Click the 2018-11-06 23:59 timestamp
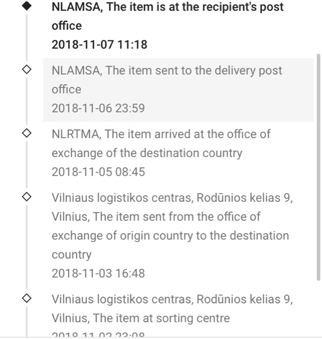The image size is (322, 339). [x=98, y=108]
